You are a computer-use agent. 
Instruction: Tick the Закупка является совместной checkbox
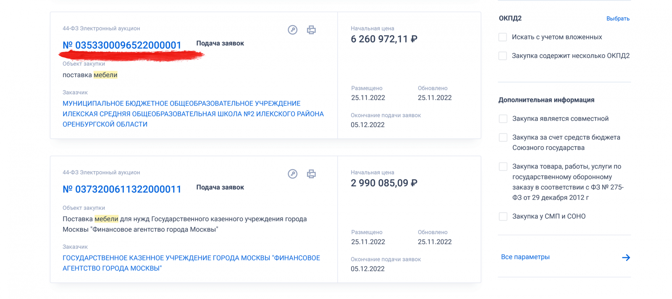(503, 118)
